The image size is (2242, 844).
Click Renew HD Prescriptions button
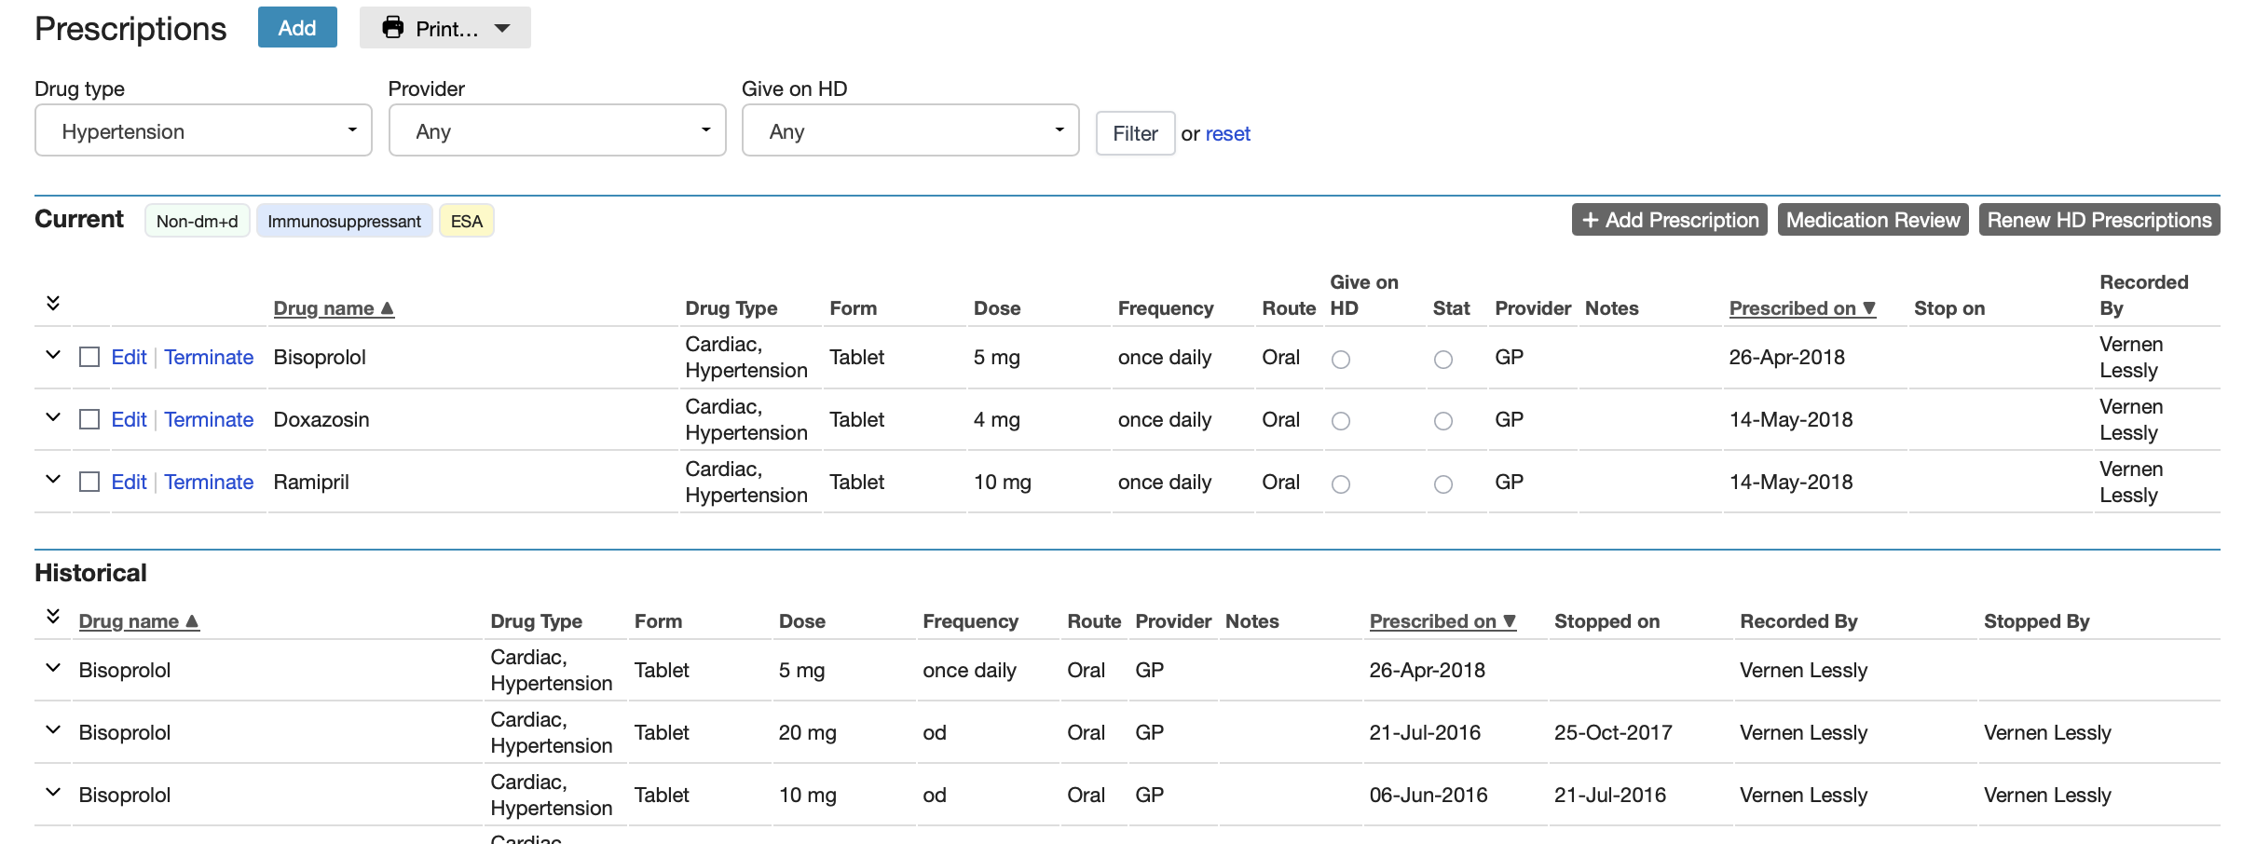click(2099, 220)
